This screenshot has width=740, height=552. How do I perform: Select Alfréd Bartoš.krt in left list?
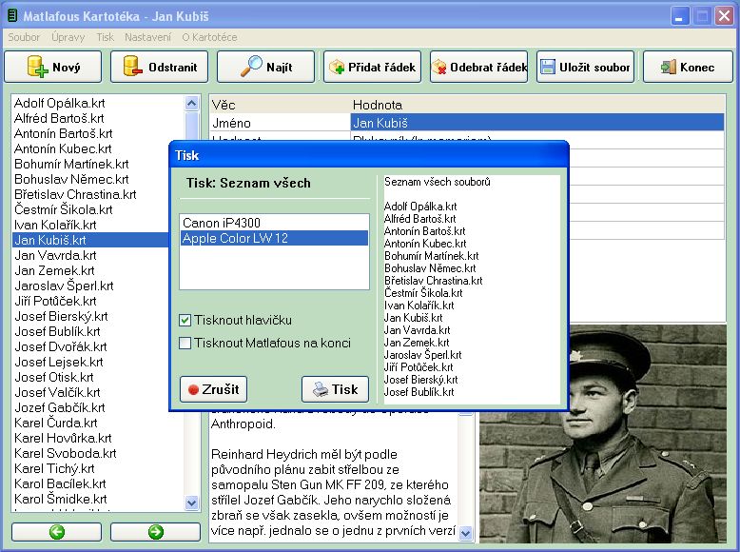59,118
